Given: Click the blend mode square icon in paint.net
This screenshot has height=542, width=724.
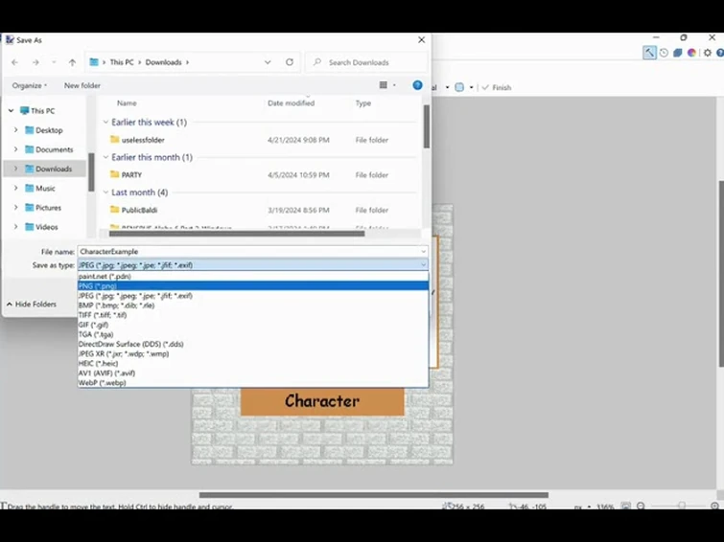Looking at the screenshot, I should pos(459,87).
